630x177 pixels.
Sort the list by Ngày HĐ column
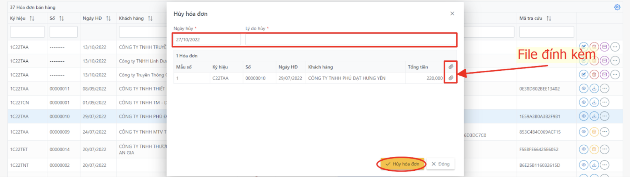108,18
